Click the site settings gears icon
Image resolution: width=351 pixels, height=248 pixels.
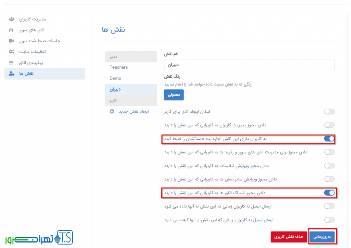click(x=11, y=52)
